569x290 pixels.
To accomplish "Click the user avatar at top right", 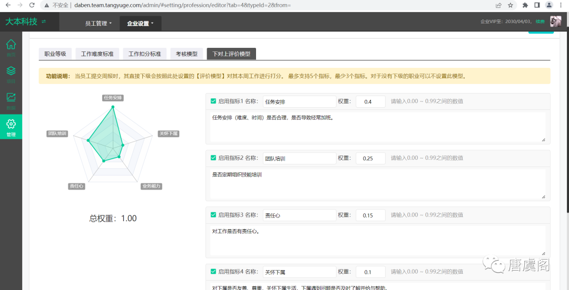I will click(556, 22).
